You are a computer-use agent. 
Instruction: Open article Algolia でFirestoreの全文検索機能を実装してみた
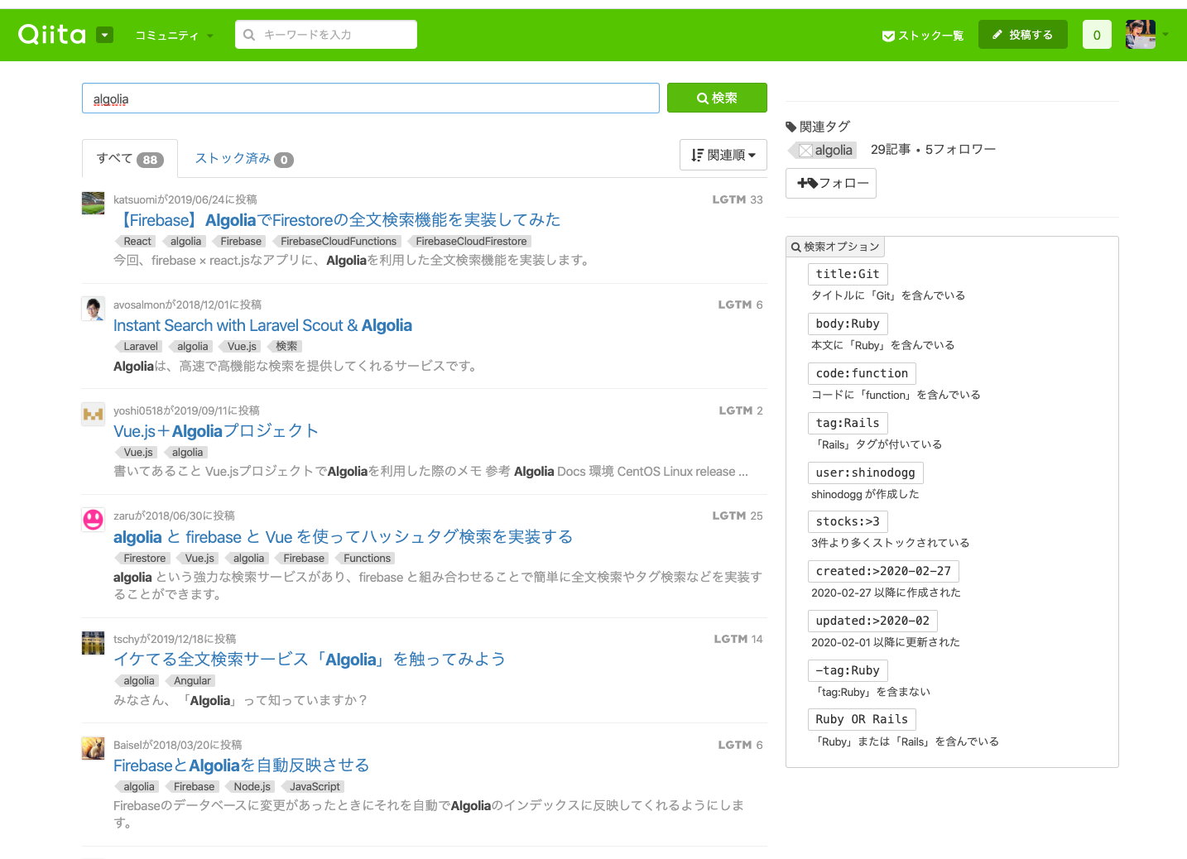pyautogui.click(x=337, y=220)
